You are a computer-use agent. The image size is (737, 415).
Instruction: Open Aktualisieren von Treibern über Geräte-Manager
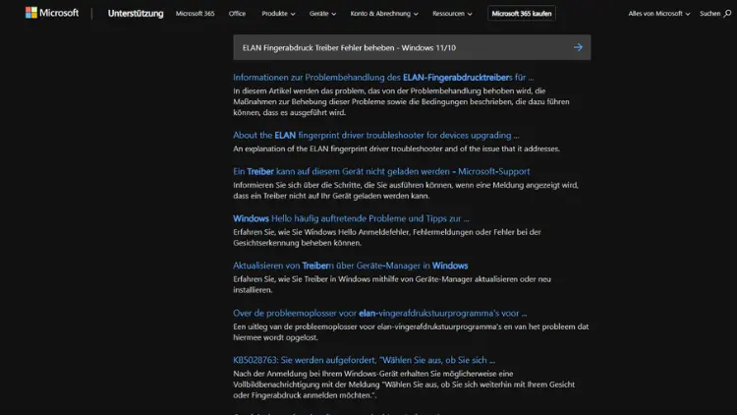click(350, 266)
